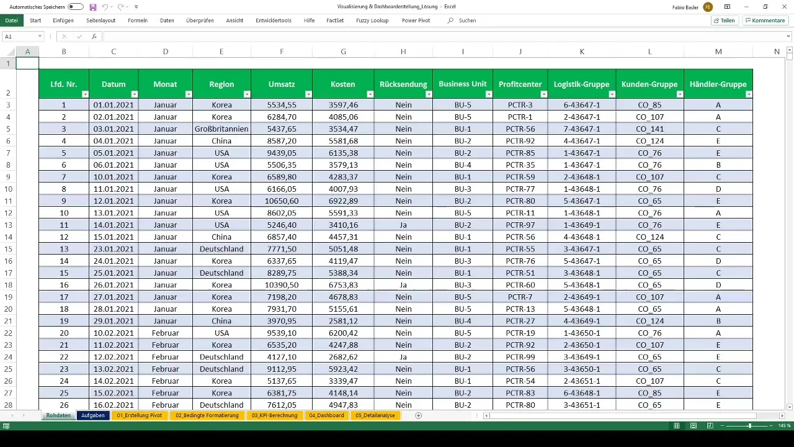This screenshot has height=447, width=794.
Task: Open the Datum column filter dropdown
Action: click(x=133, y=94)
